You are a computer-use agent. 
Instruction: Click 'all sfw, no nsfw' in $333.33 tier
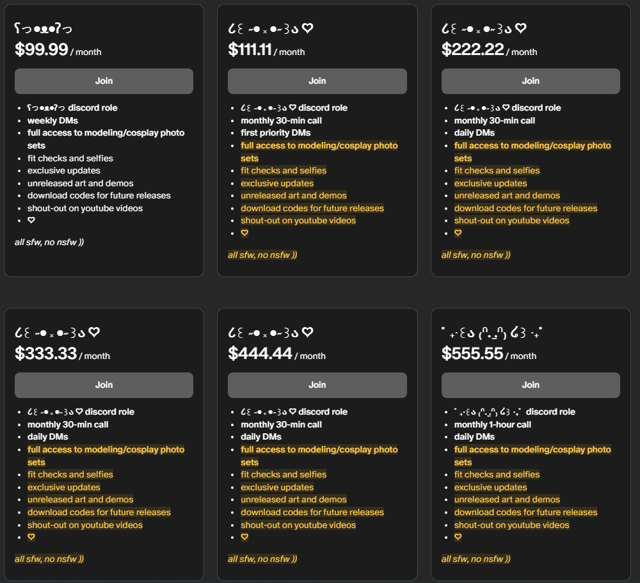click(x=49, y=559)
